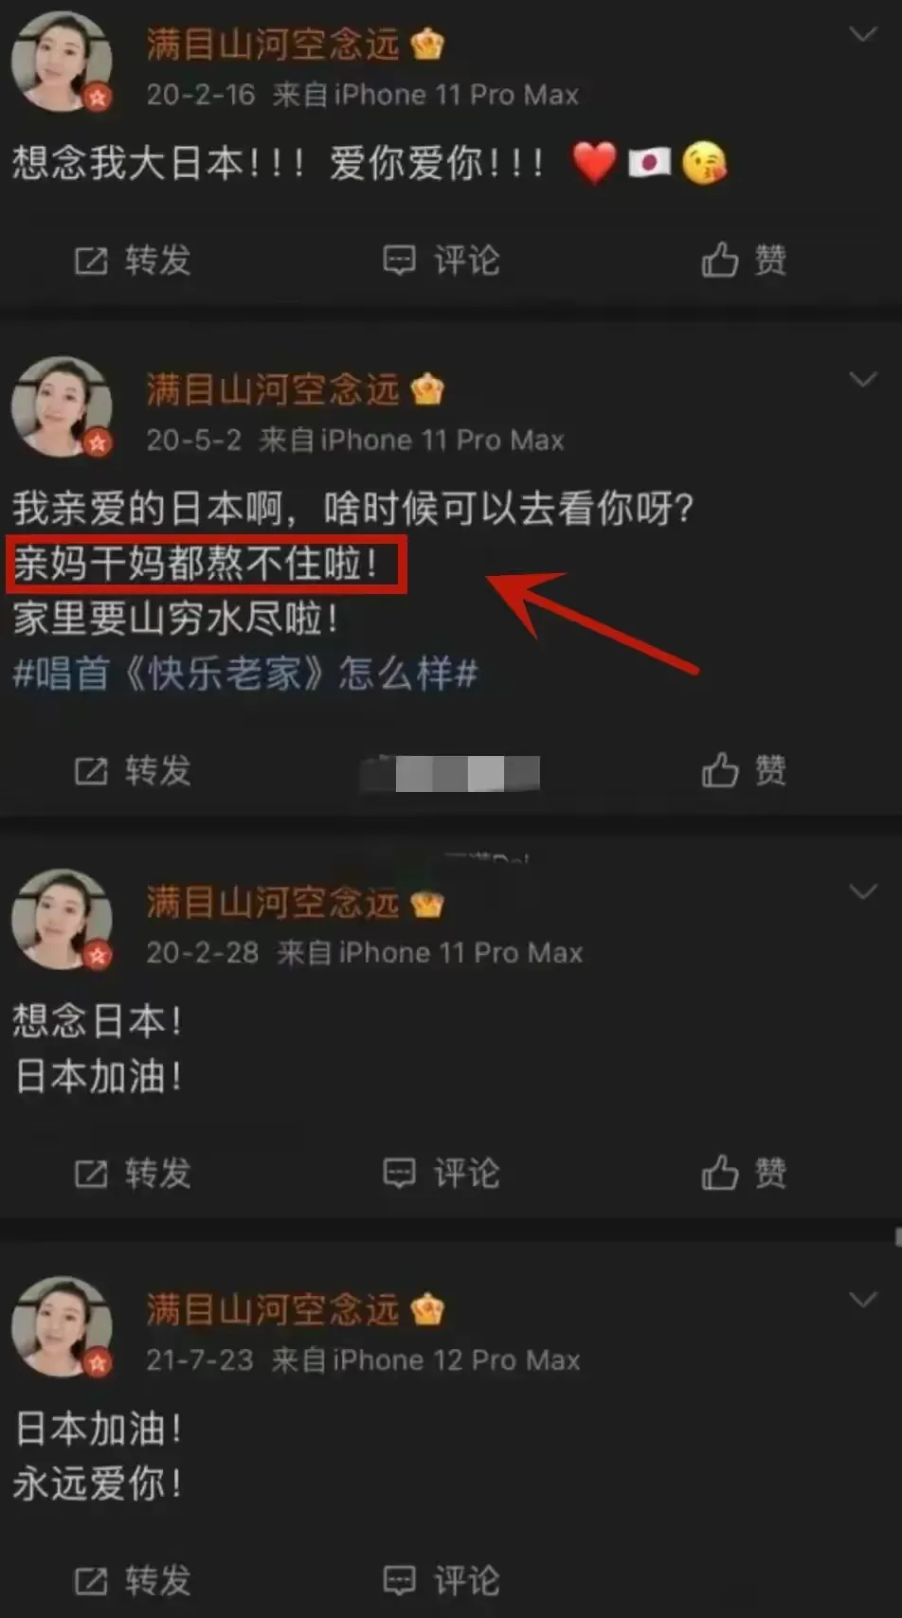View profile avatar on 21-7-23 post
Viewport: 902px width, 1618px height.
(63, 1326)
